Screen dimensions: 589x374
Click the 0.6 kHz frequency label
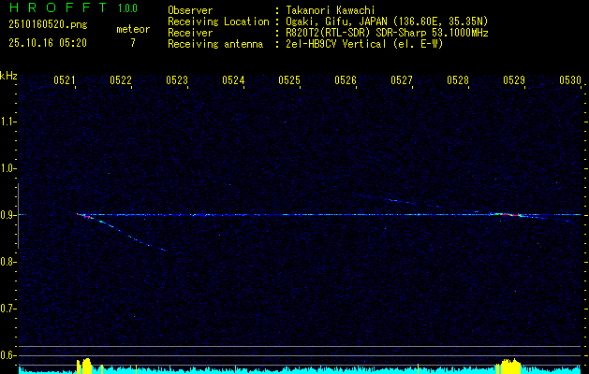coord(8,355)
